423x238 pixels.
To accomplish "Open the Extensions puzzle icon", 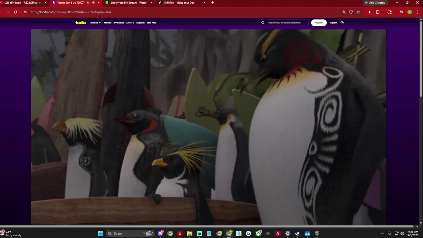I will point(378,12).
